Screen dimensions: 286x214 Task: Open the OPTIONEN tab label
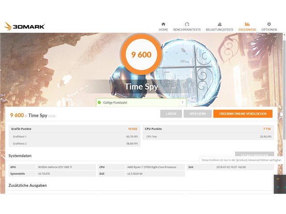tap(269, 29)
